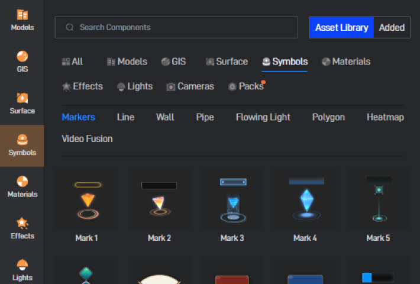420x284 pixels.
Task: Open the Video Fusion subcategory
Action: click(87, 138)
